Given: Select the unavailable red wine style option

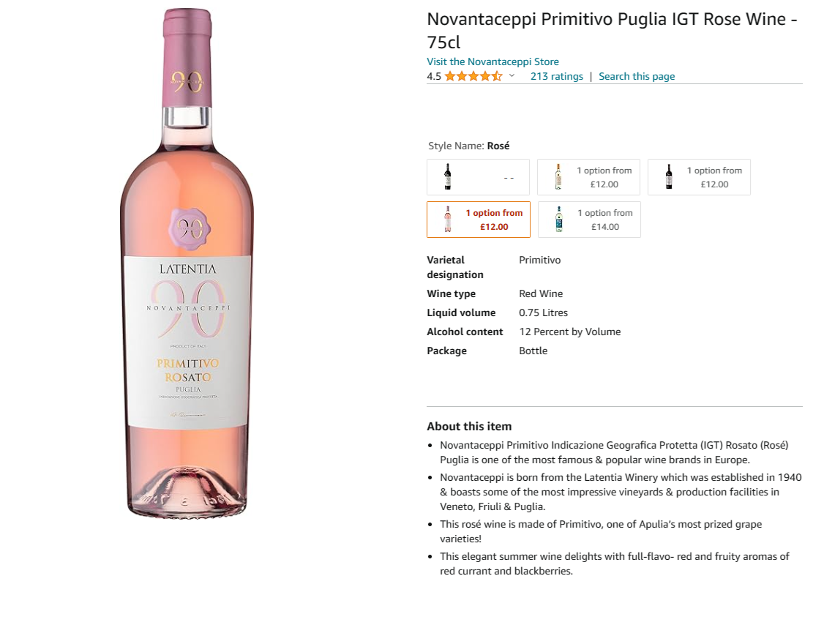Looking at the screenshot, I should click(x=478, y=177).
